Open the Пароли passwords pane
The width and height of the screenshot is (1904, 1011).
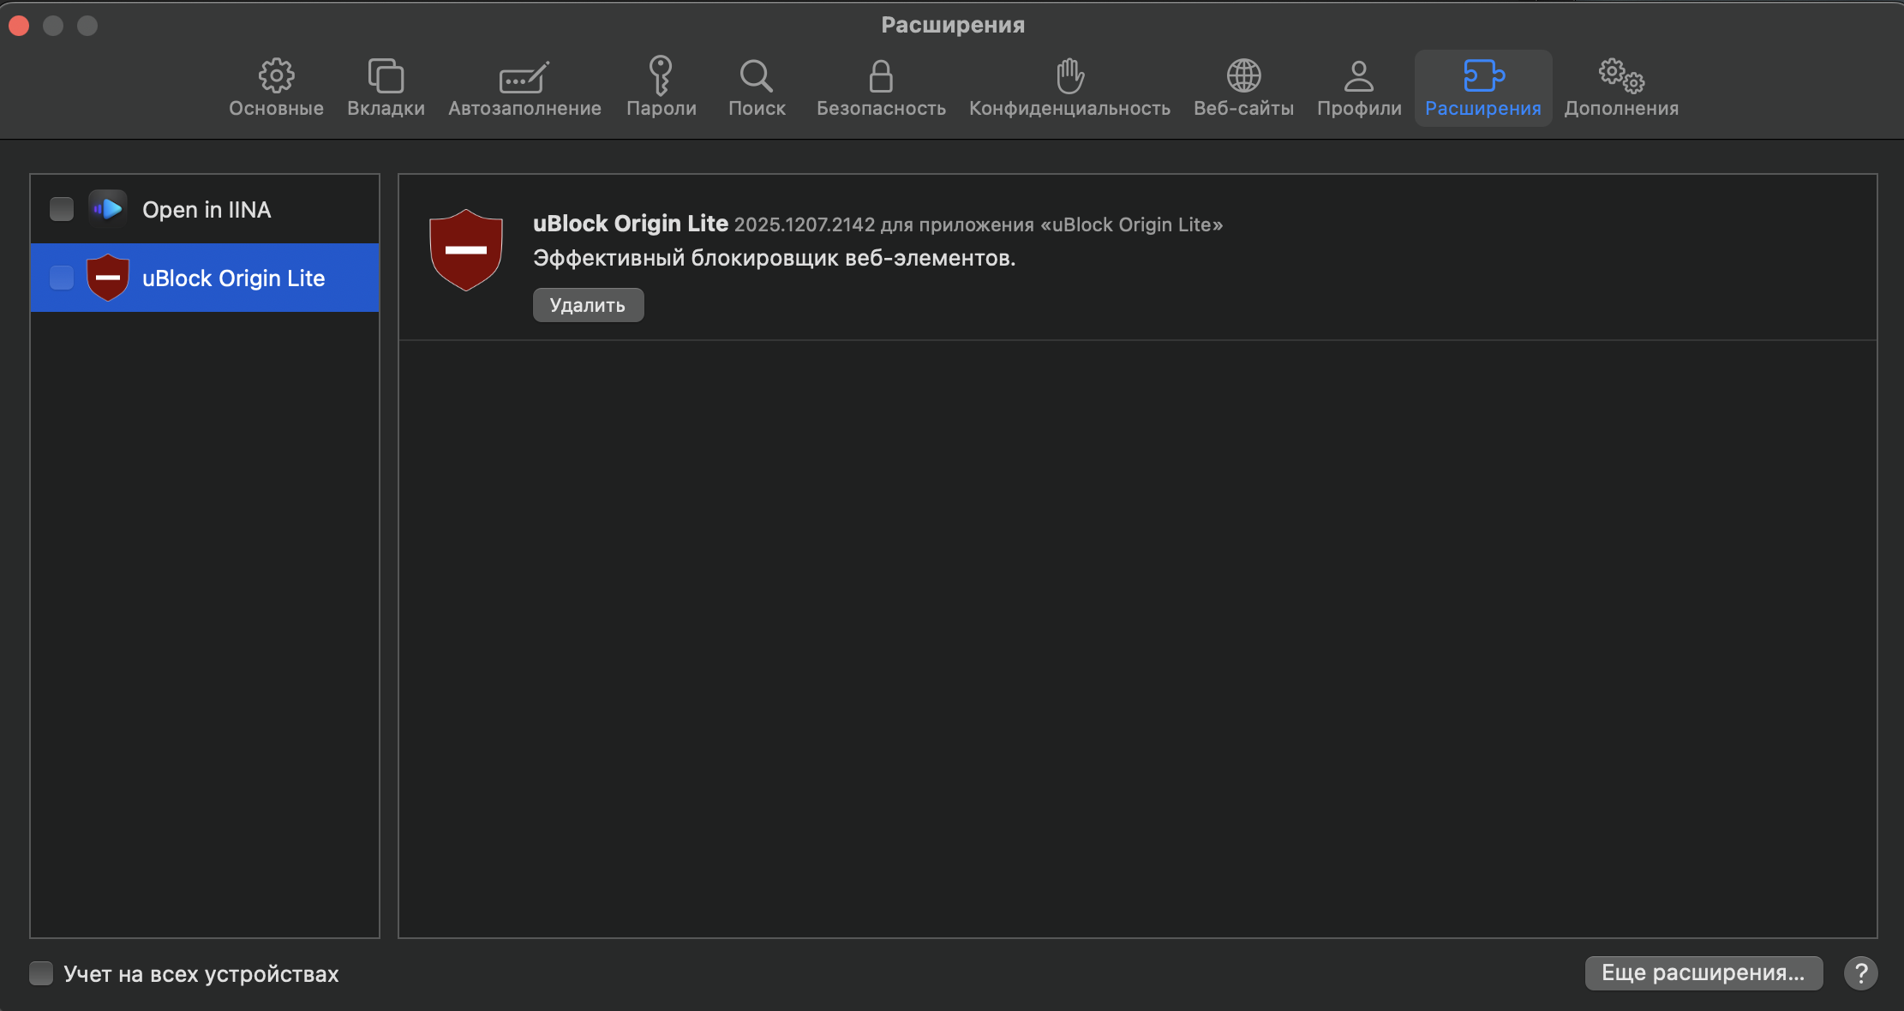(661, 88)
